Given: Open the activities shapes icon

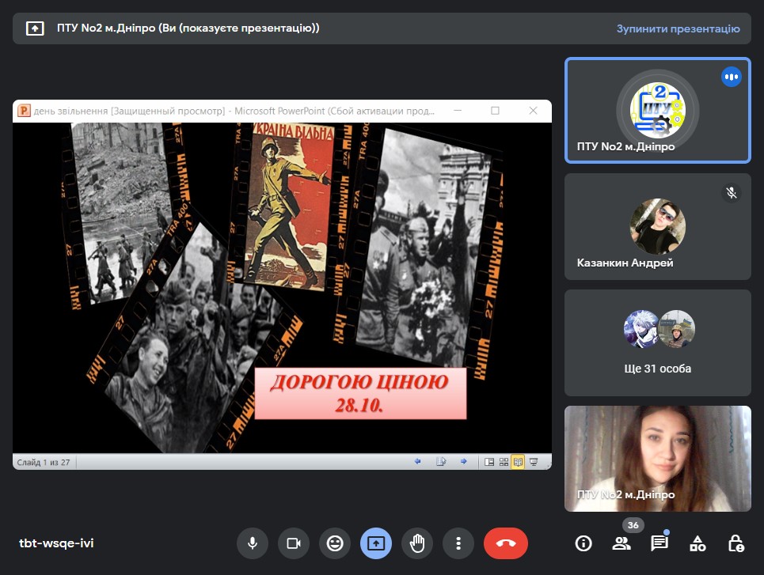Looking at the screenshot, I should coord(697,543).
